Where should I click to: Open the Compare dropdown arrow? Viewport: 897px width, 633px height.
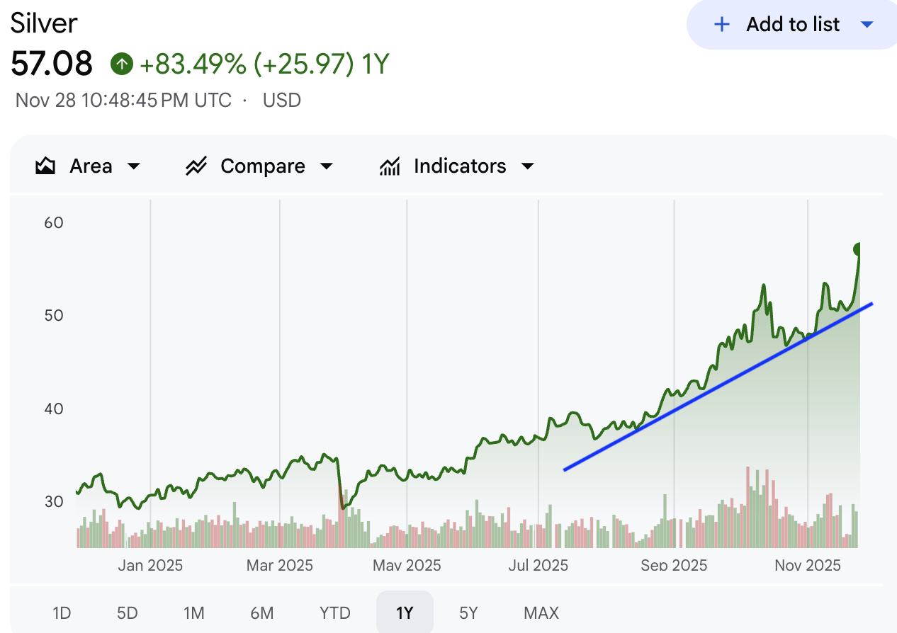point(327,166)
